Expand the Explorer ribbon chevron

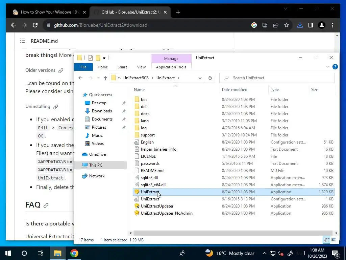[x=328, y=67]
